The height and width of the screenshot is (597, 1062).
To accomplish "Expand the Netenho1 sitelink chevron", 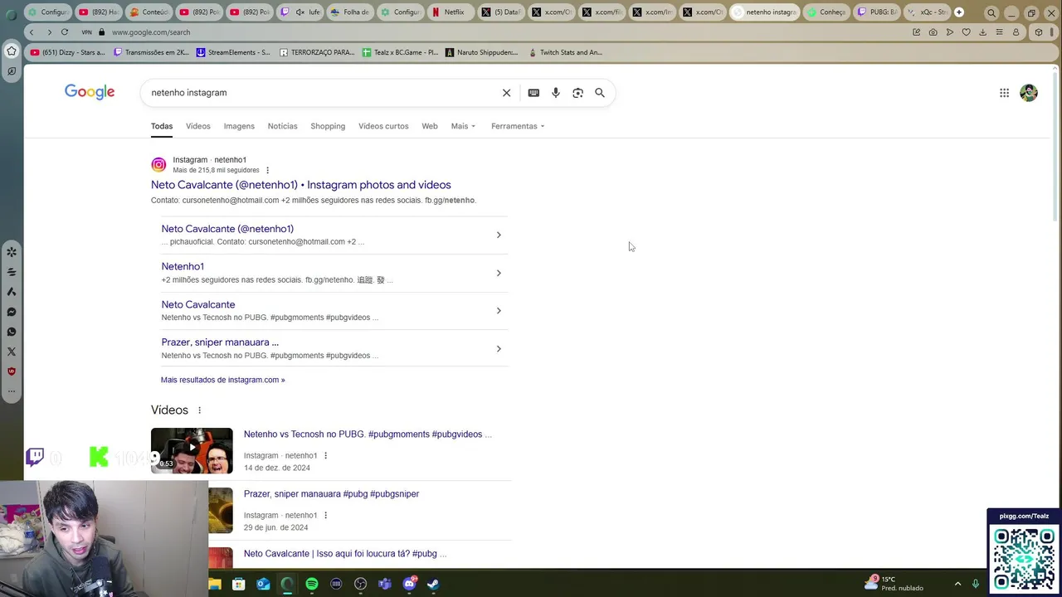I will pyautogui.click(x=499, y=273).
